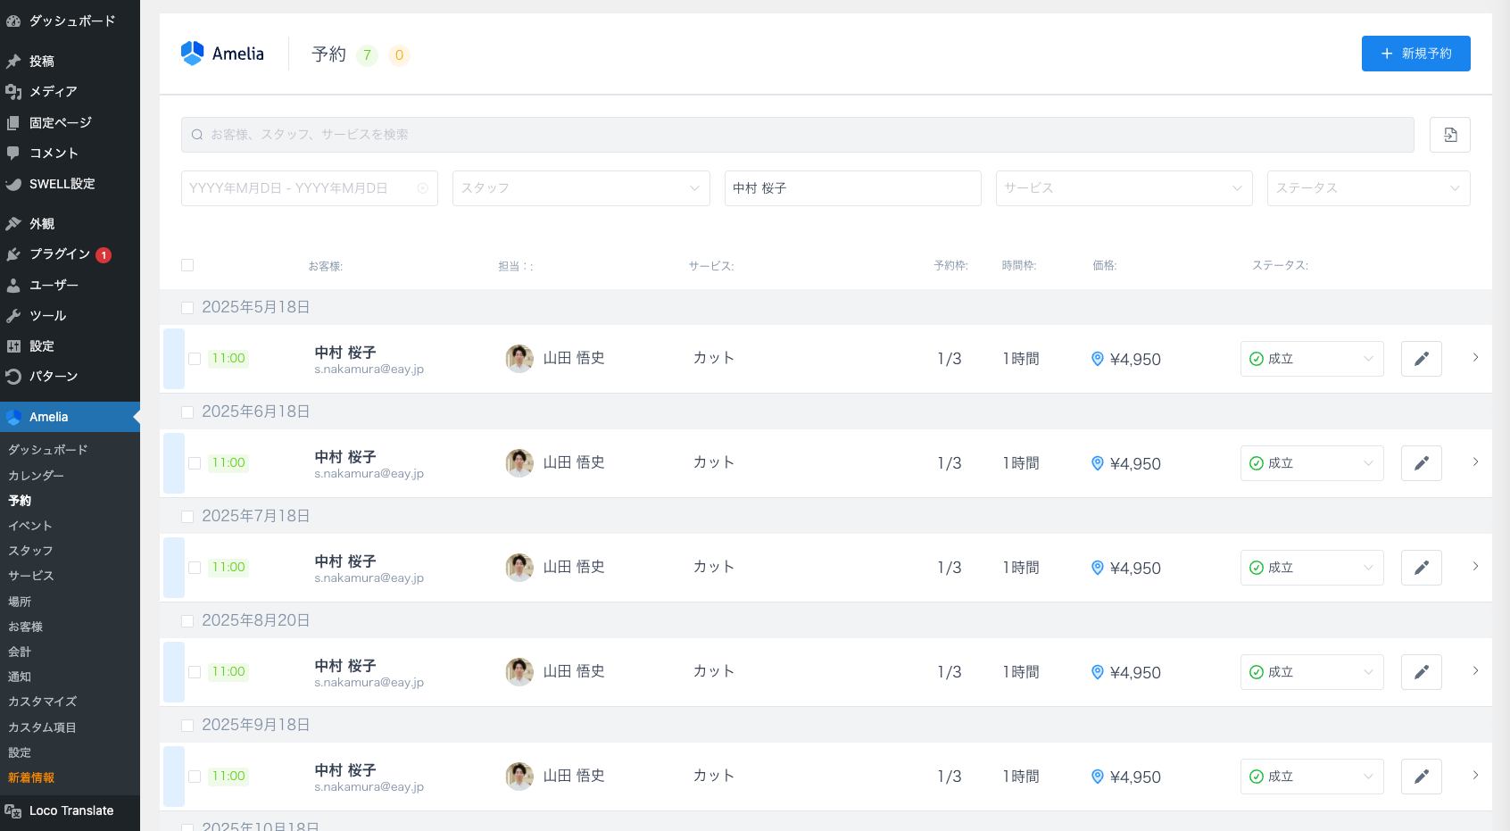Click the Plugins icon in the sidebar
The height and width of the screenshot is (831, 1510).
[13, 254]
